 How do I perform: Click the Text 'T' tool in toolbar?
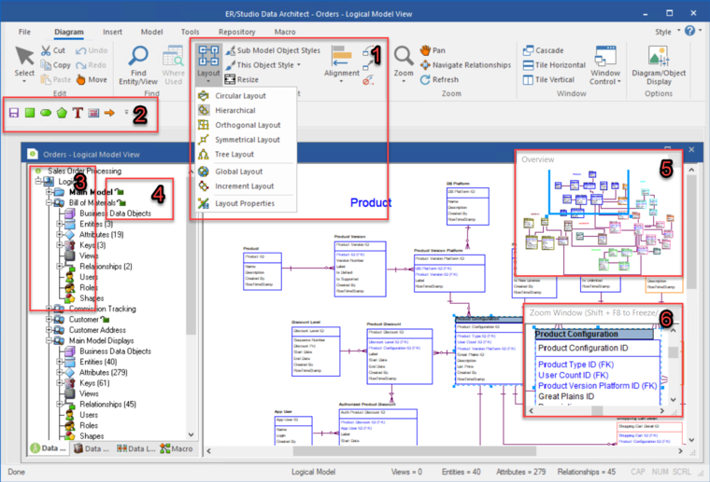78,113
